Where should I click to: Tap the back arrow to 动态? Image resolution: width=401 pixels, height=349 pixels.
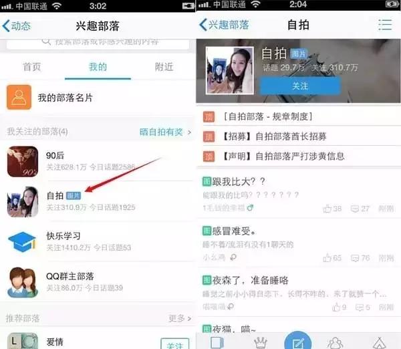tap(16, 26)
